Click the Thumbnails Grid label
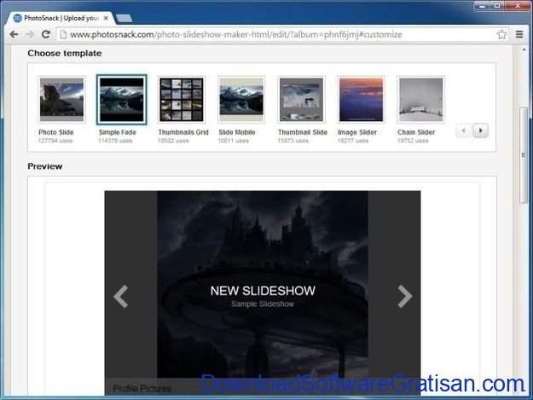This screenshot has height=400, width=533. (x=183, y=132)
